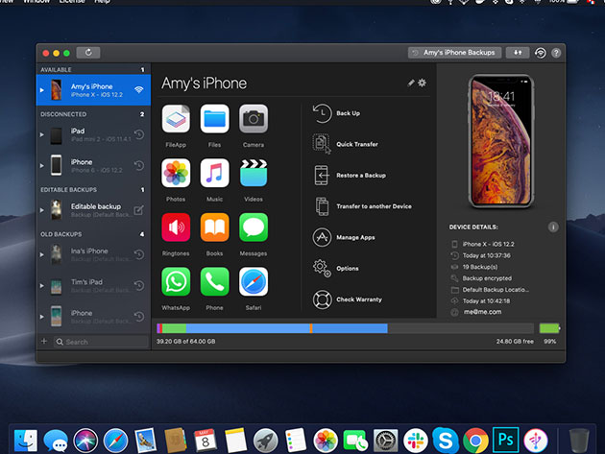The image size is (605, 454).
Task: Click 'Backup encrypted' detail
Action: 487,278
